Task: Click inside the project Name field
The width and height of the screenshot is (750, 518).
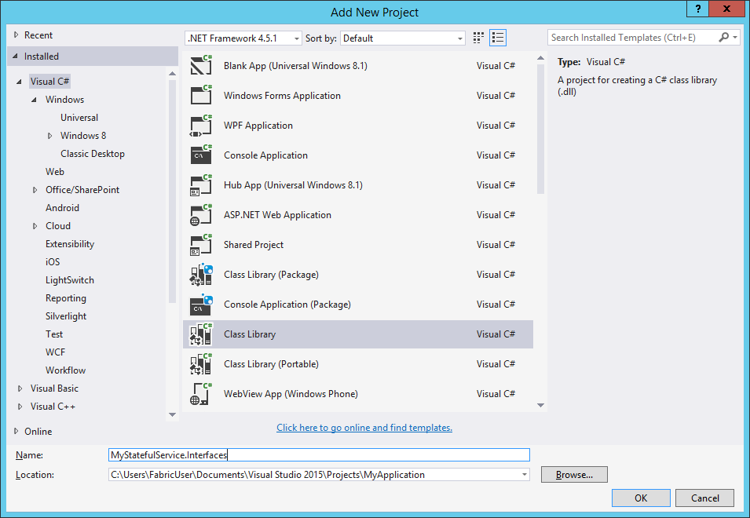Action: pos(314,454)
